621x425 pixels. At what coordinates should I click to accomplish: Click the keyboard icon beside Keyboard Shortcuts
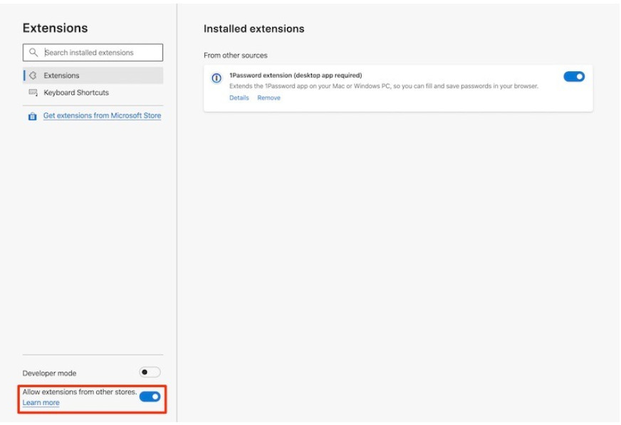[x=33, y=93]
